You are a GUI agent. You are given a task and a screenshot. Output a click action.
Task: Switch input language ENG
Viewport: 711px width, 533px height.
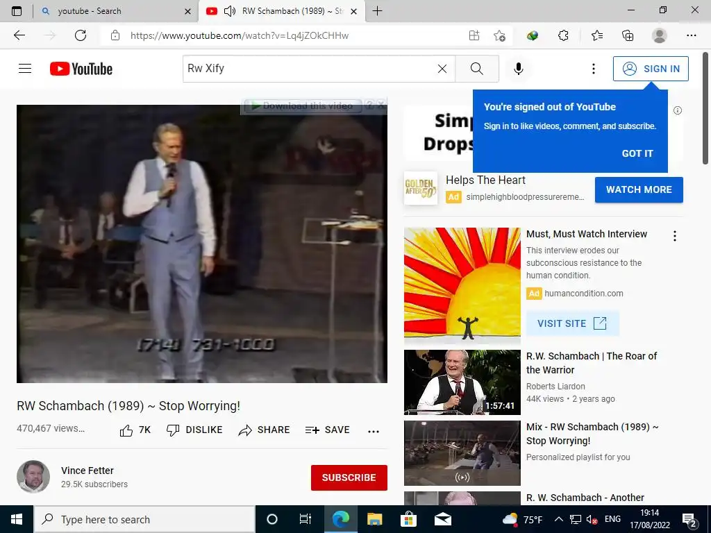[x=612, y=519]
